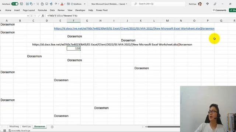Open the font color dropdown arrow

click(65, 4)
